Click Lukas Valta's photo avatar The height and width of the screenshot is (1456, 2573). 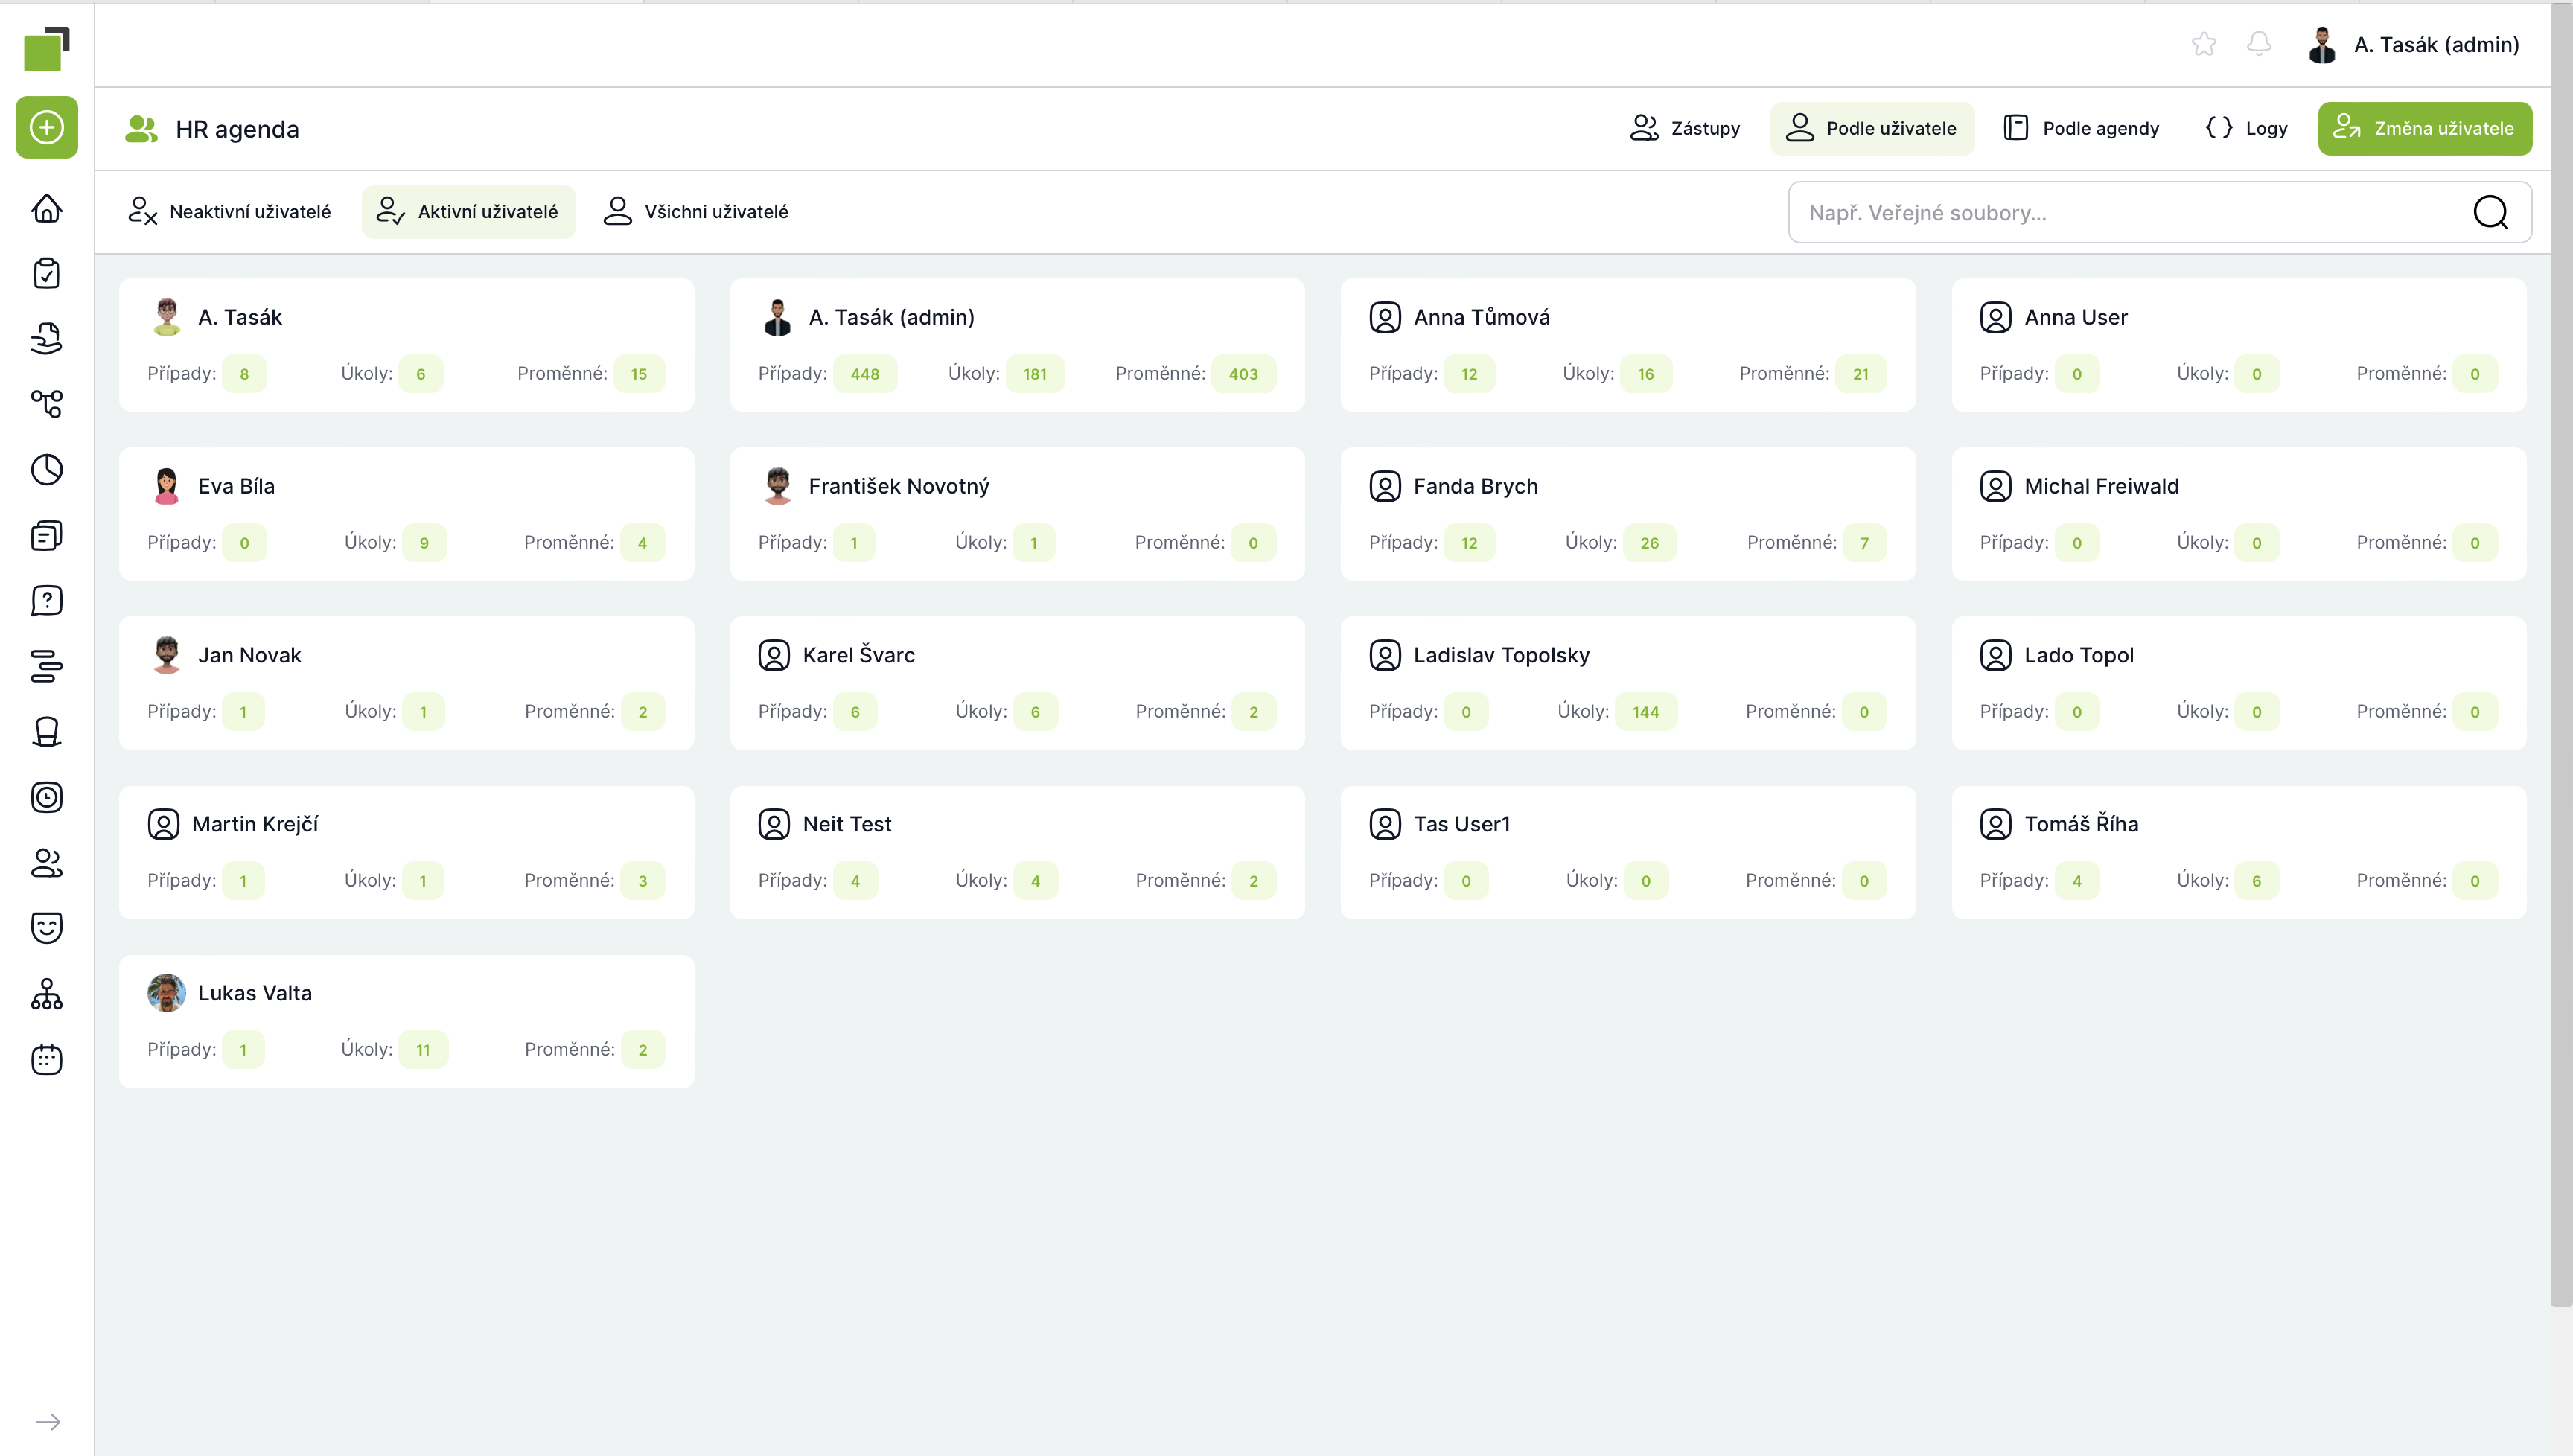point(166,993)
